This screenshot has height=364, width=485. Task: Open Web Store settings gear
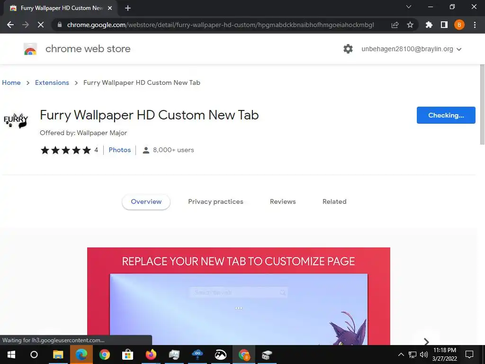point(348,49)
